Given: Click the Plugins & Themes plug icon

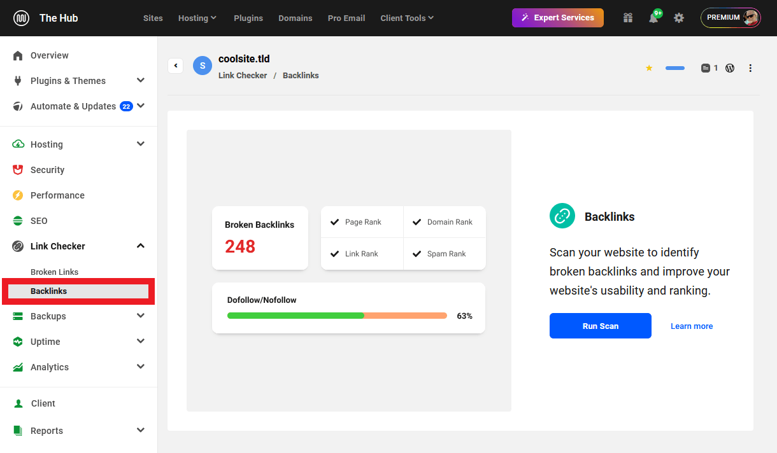Looking at the screenshot, I should [18, 81].
